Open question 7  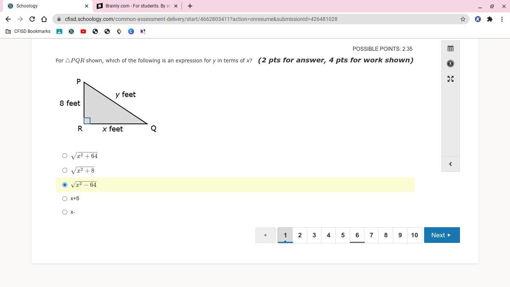point(371,235)
